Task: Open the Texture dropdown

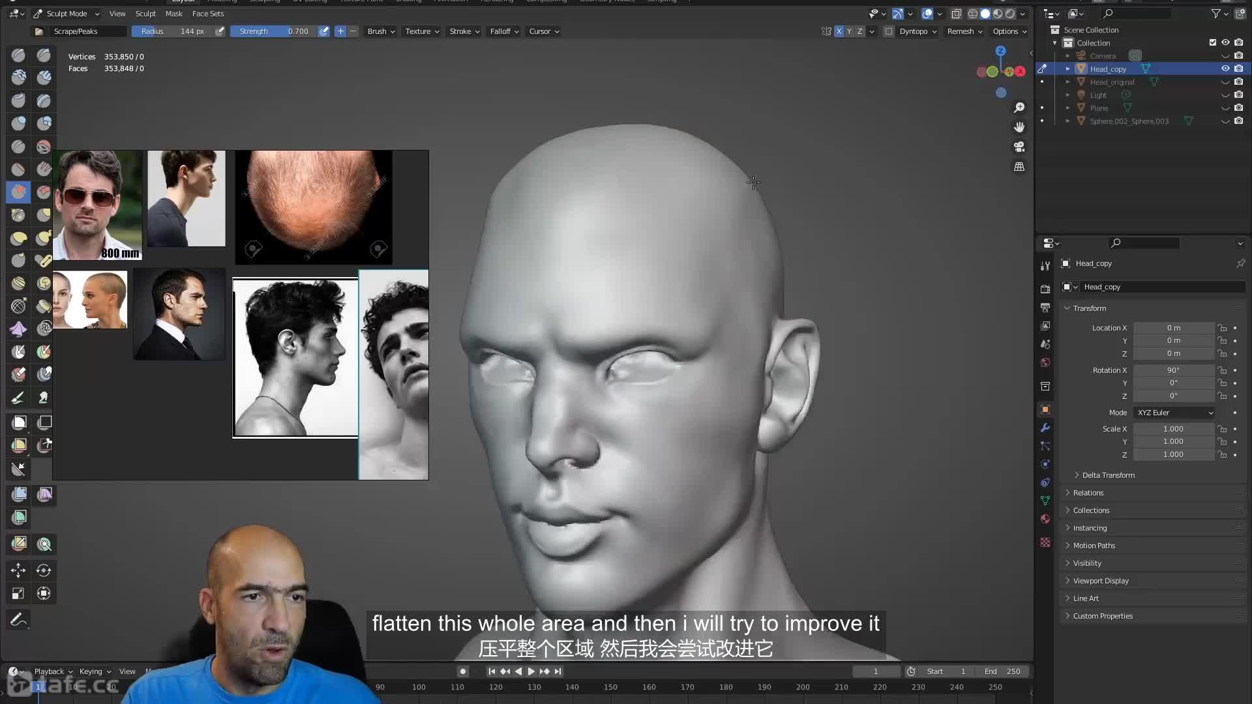Action: pos(422,31)
